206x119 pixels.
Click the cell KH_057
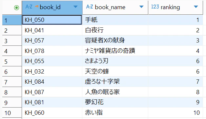coord(52,41)
